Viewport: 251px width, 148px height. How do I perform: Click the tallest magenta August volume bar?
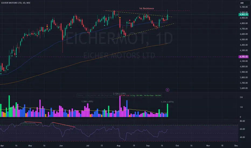point(120,106)
